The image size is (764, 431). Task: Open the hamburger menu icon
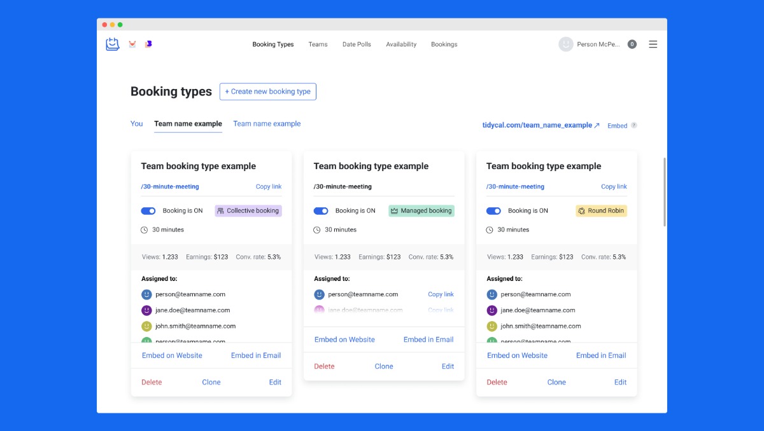(x=653, y=44)
